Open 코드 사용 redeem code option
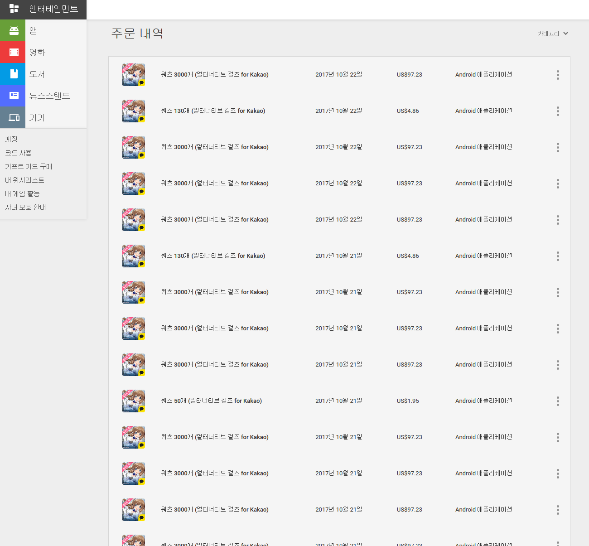Viewport: 589px width, 546px height. (18, 153)
